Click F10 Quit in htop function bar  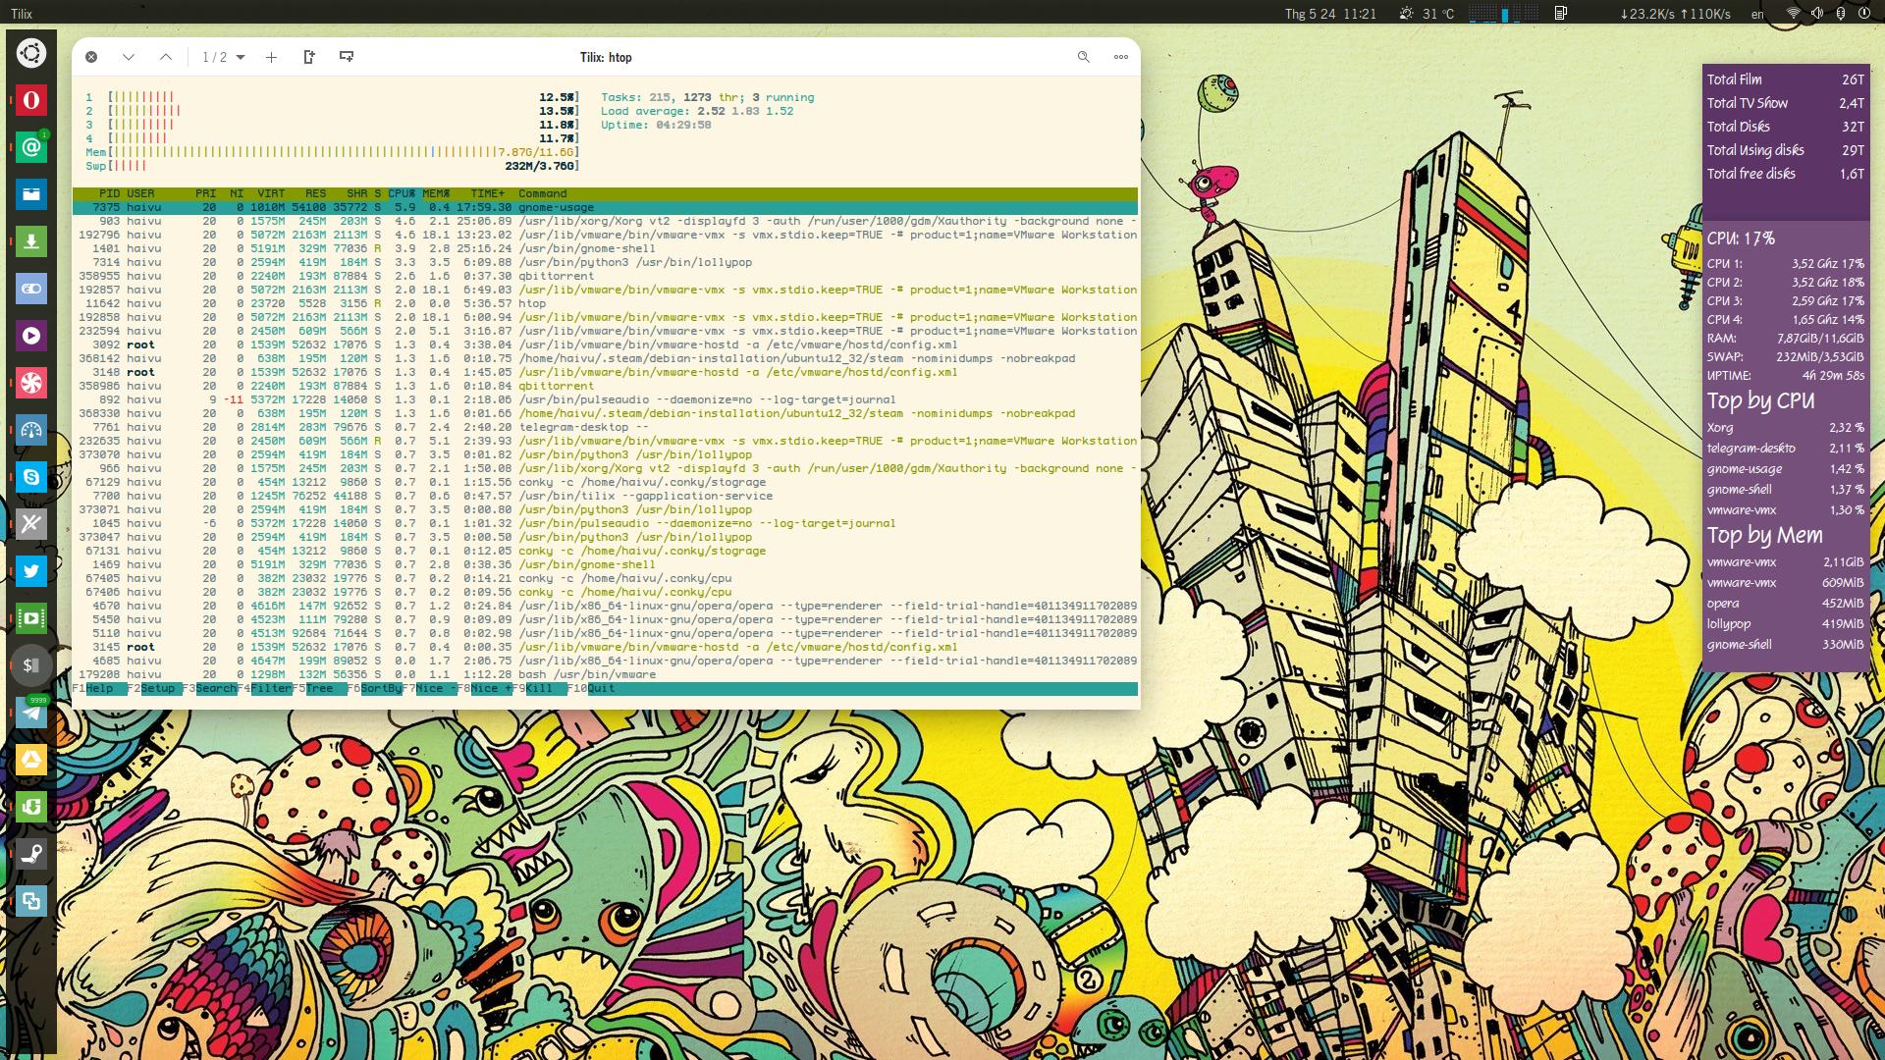591,689
